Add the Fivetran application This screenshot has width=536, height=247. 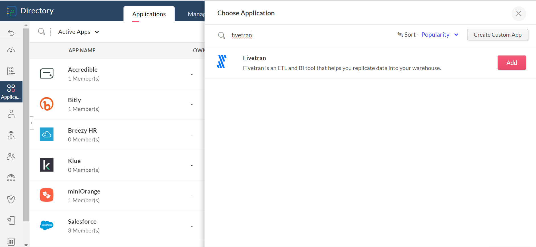pyautogui.click(x=512, y=63)
